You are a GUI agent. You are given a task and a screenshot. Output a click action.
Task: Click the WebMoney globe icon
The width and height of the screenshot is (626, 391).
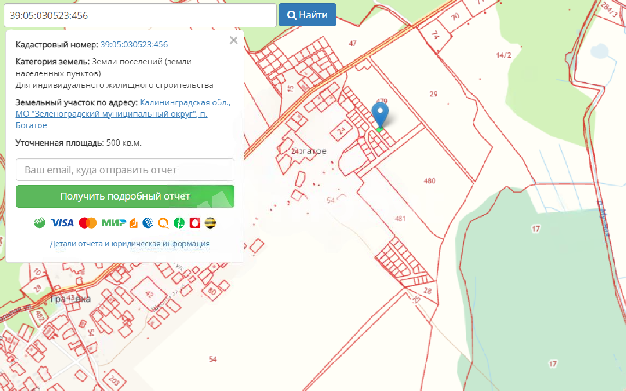[148, 223]
